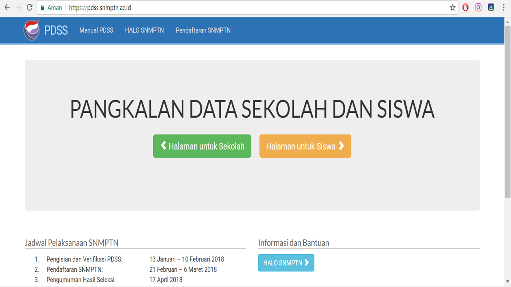Click the '21 Februari – 6 Maret 2018' date
The image size is (511, 287).
pyautogui.click(x=183, y=269)
